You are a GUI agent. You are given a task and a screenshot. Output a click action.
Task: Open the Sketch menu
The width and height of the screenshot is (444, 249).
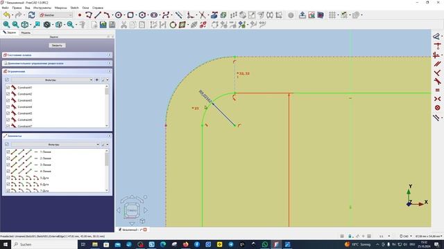click(x=74, y=8)
